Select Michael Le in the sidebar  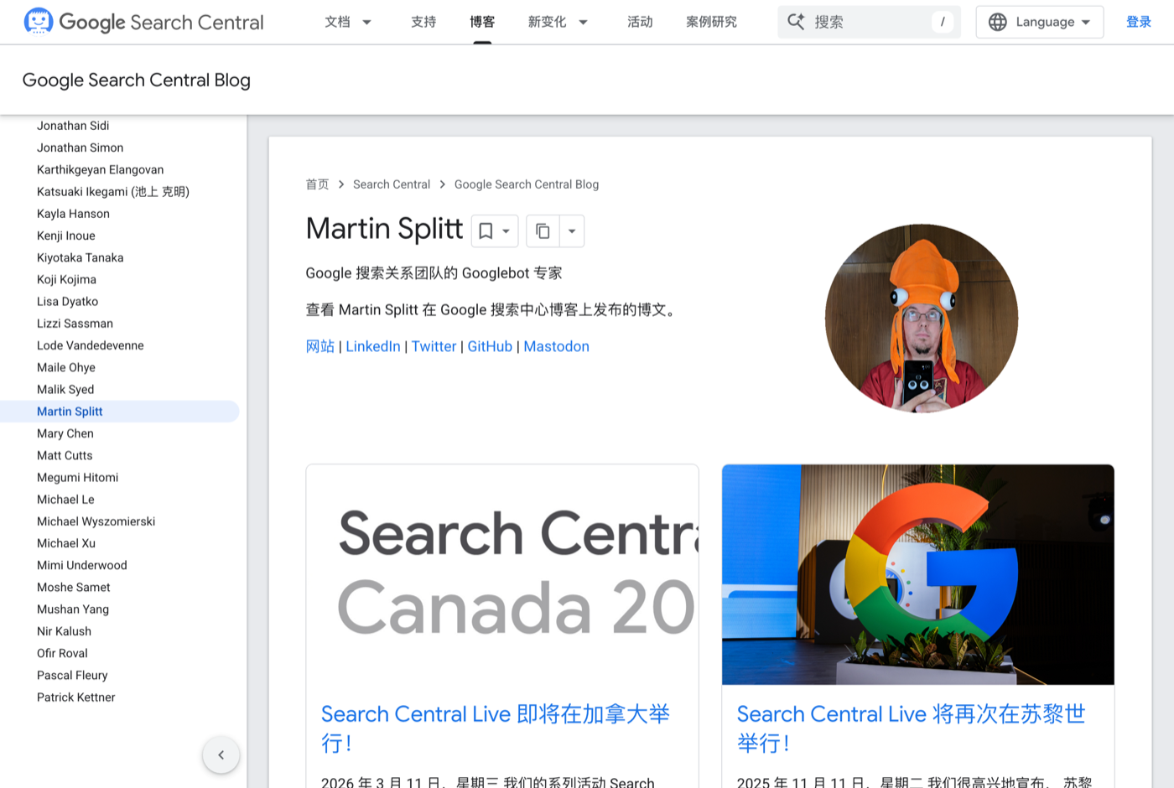point(66,500)
